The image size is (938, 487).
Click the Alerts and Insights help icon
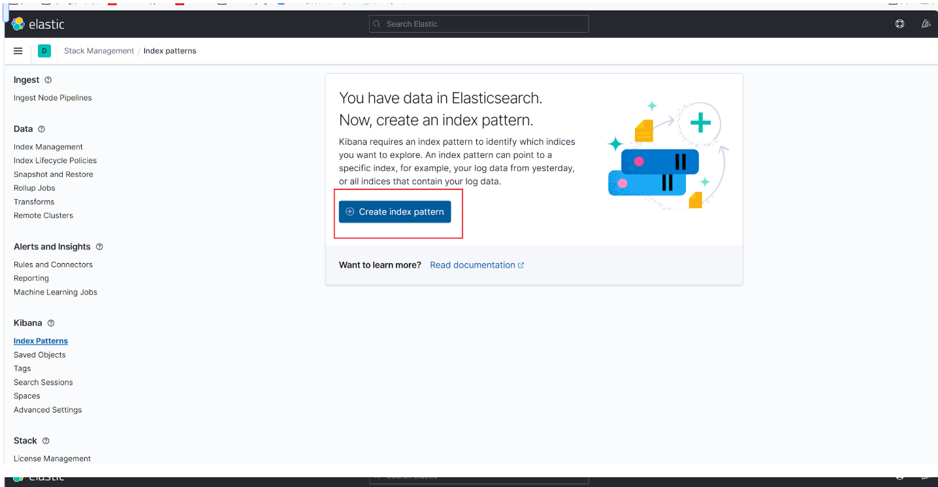(x=99, y=247)
